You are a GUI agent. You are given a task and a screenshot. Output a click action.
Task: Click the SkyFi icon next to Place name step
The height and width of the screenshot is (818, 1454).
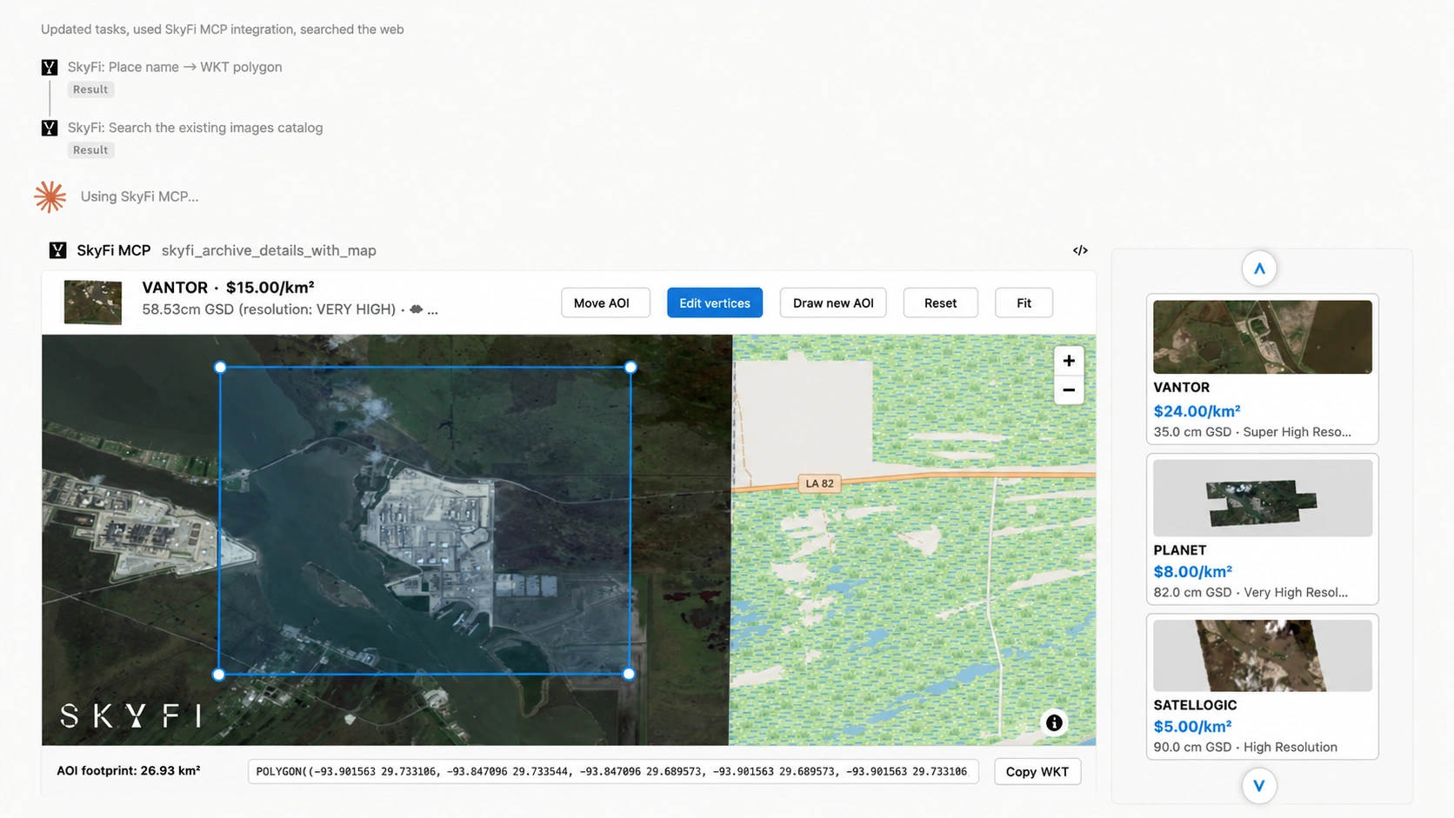[x=50, y=67]
